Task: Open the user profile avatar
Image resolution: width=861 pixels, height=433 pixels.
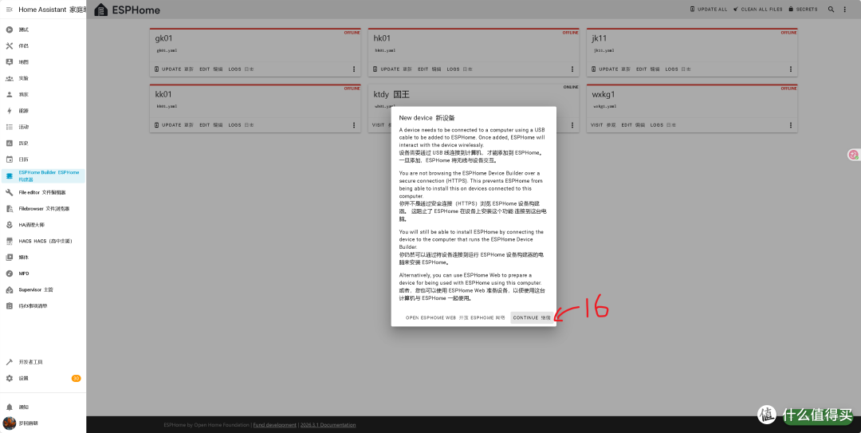Action: (10, 423)
